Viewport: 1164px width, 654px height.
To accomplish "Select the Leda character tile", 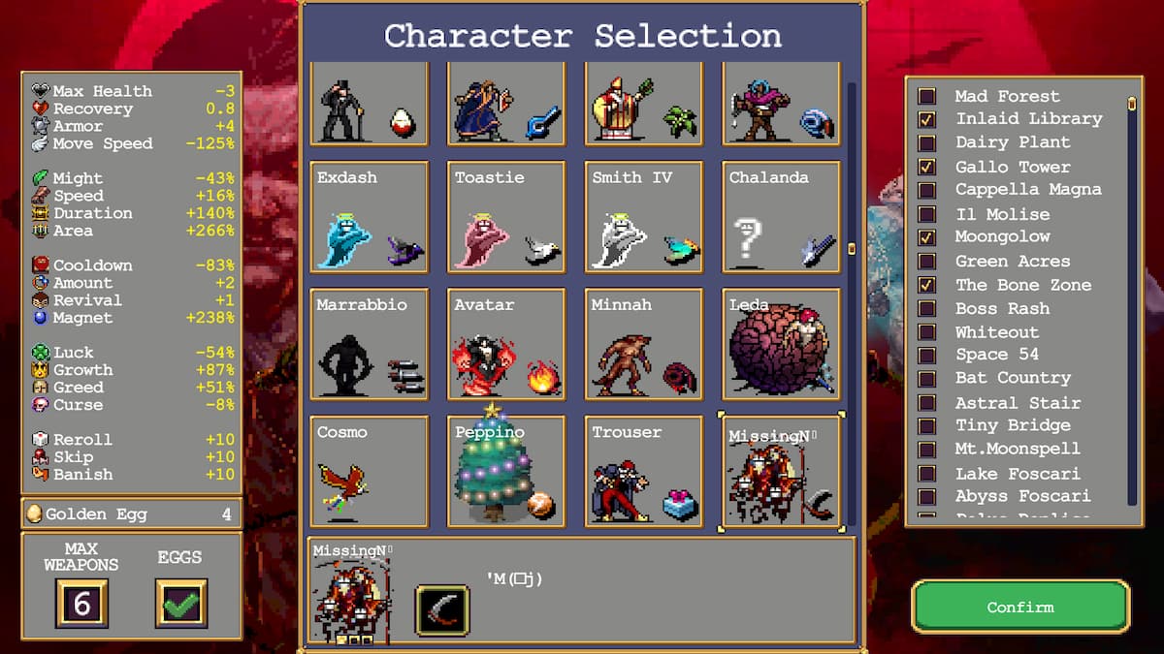I will pyautogui.click(x=782, y=344).
